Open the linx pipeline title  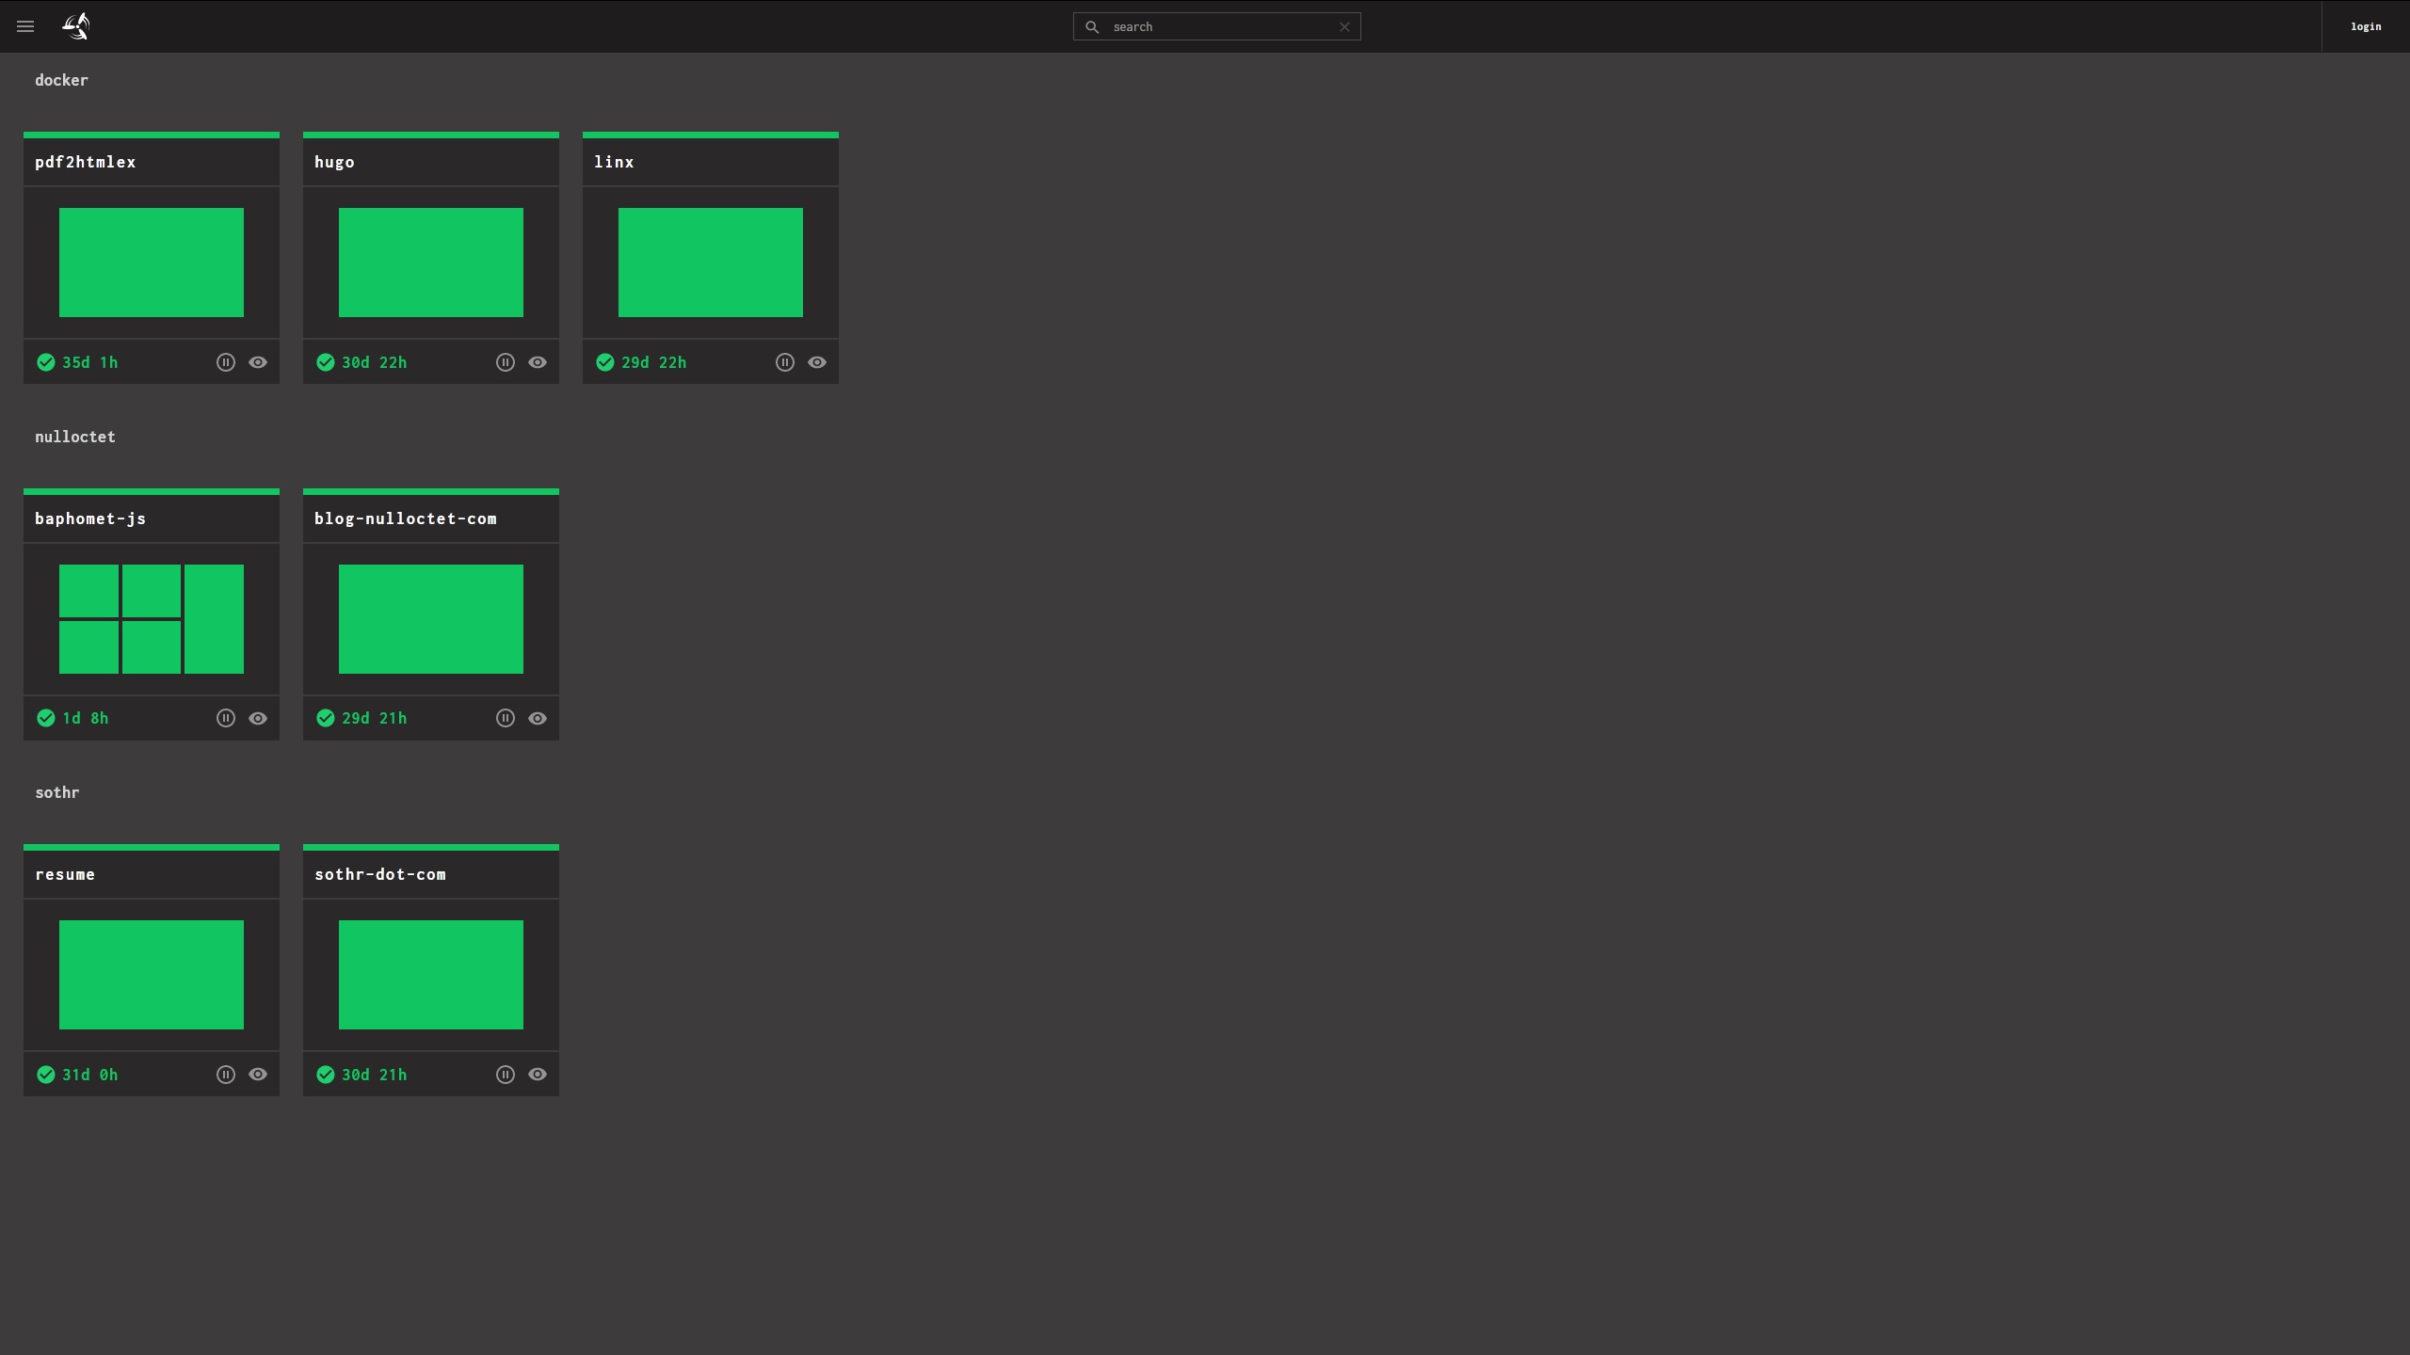point(614,162)
